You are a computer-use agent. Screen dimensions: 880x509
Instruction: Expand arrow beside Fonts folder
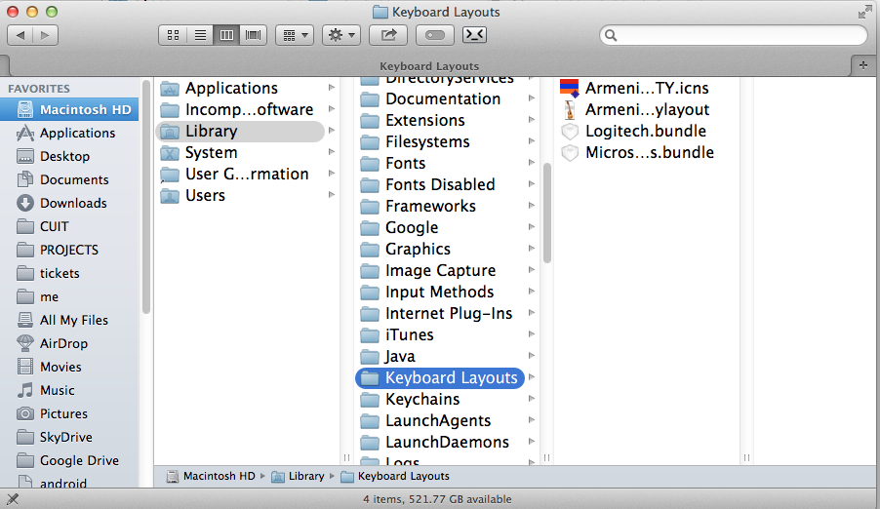[532, 163]
